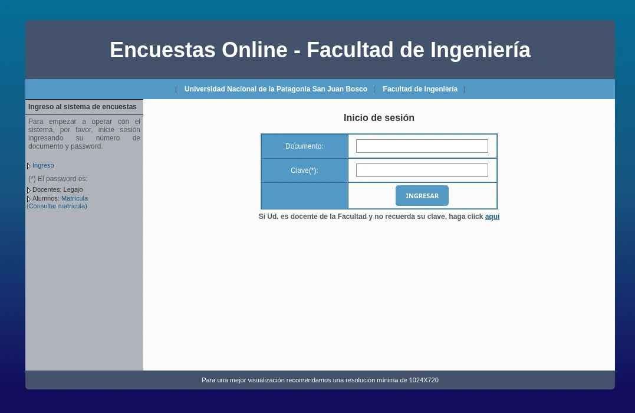Open the Matrícula link for Alumnos
This screenshot has width=635, height=413.
point(74,198)
